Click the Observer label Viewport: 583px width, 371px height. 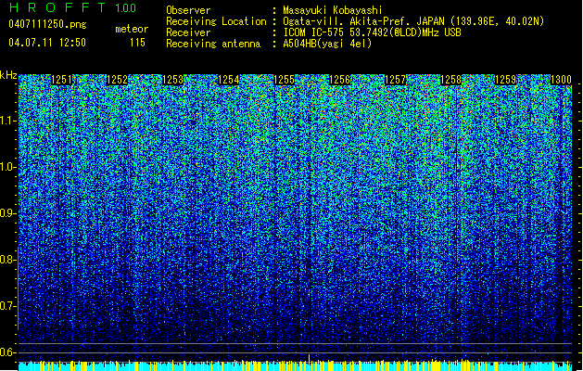tap(188, 10)
